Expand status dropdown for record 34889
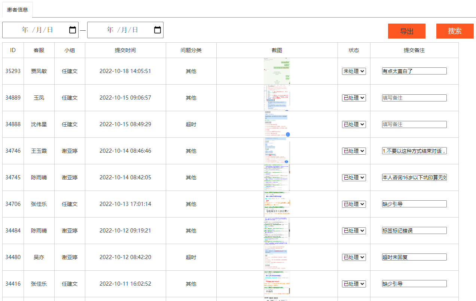Screen dimensions: 476x301 point(354,98)
